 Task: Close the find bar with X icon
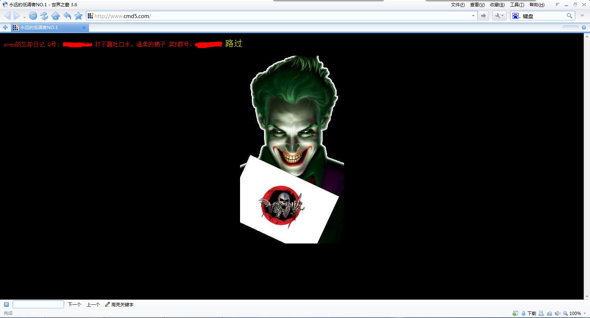pos(6,304)
